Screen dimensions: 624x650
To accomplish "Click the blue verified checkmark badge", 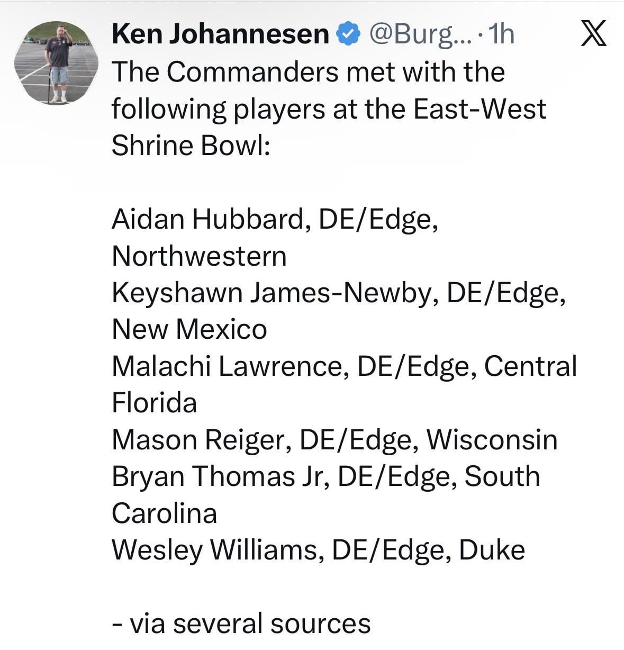I will 349,35.
